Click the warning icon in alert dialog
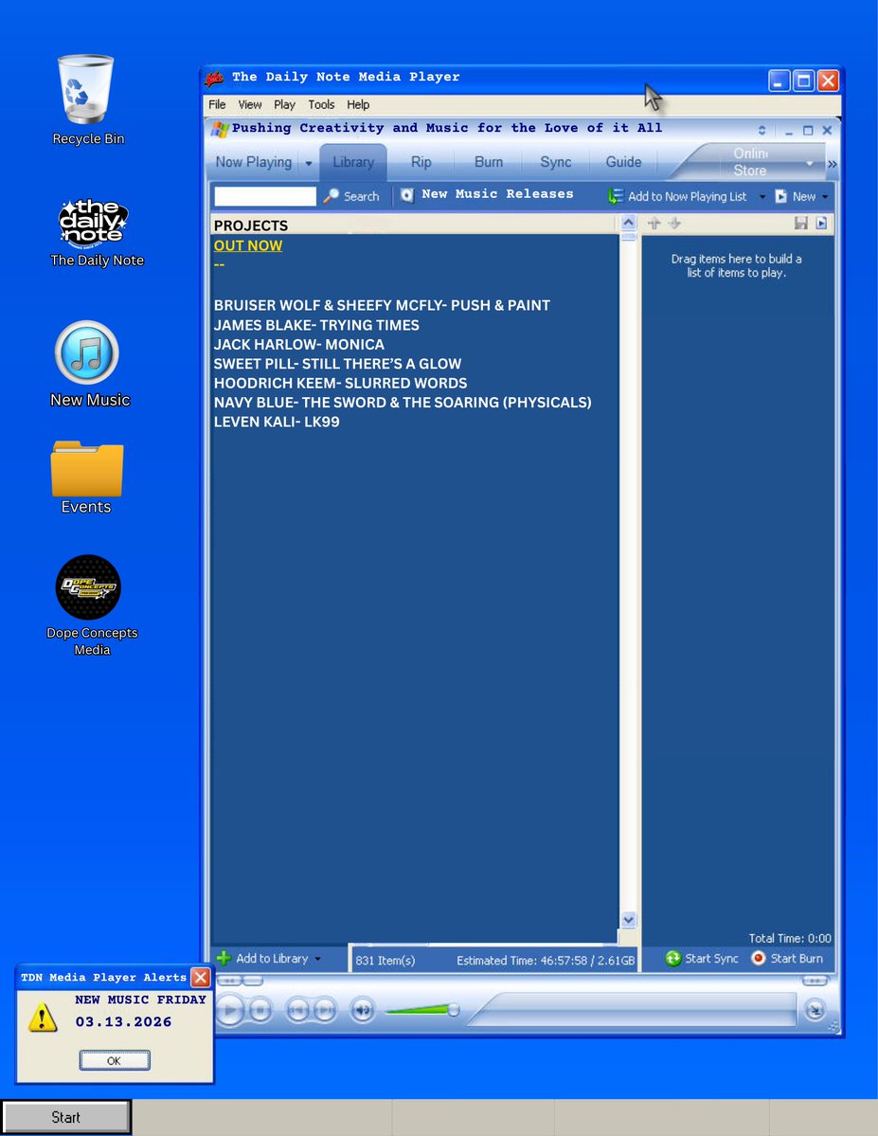878x1136 pixels. click(43, 1018)
